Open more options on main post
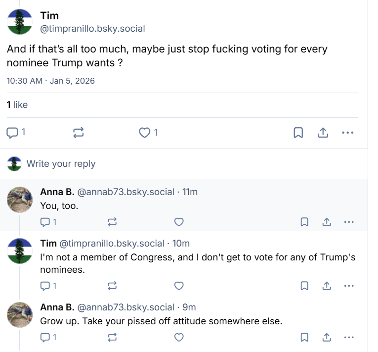Screen dimensions: 378x352 [347, 133]
